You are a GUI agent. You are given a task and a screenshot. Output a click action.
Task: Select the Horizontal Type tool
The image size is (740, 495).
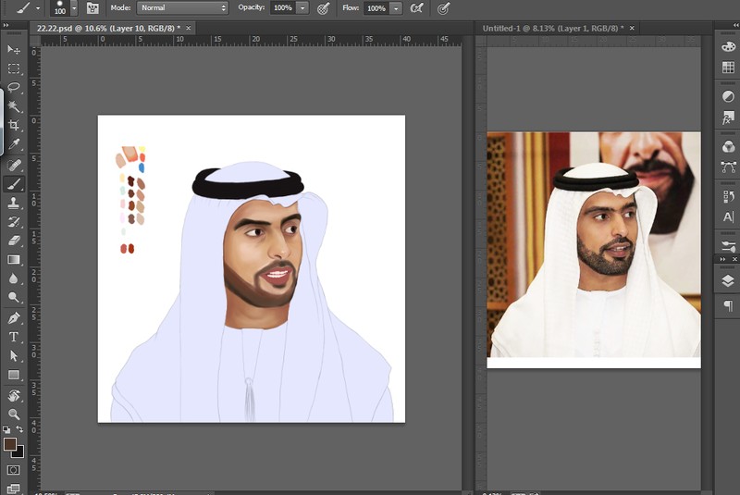tap(14, 337)
